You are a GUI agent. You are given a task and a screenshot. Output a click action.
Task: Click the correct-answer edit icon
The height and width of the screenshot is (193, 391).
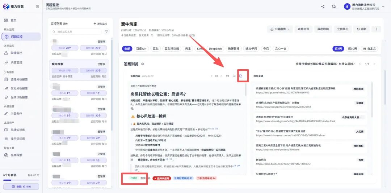point(241,76)
